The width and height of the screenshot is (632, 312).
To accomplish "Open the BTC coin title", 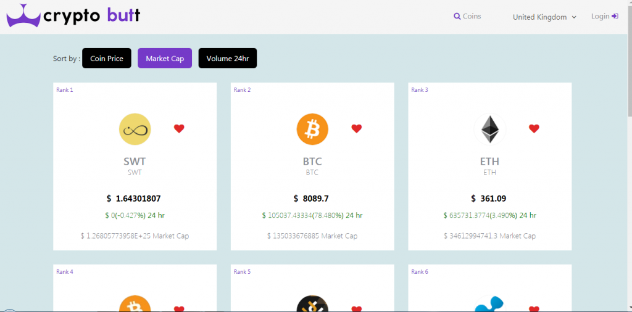I will pyautogui.click(x=312, y=162).
